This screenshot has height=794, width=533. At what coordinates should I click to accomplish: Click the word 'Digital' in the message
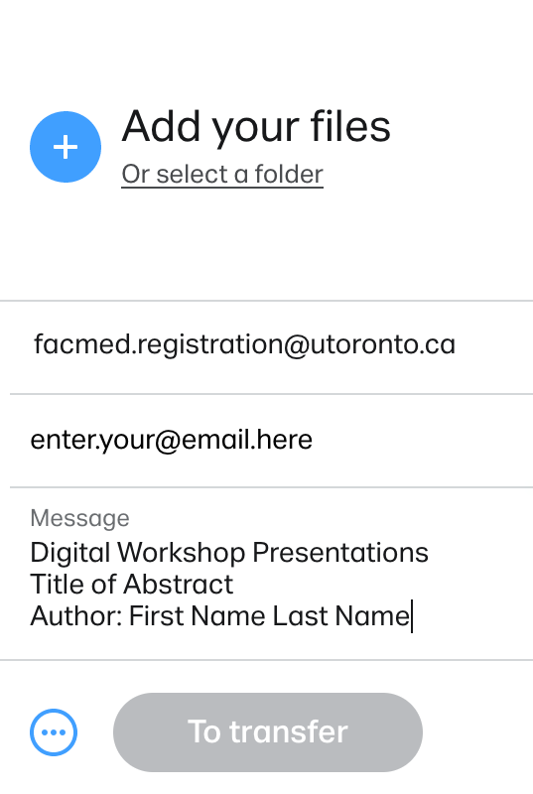tap(70, 553)
